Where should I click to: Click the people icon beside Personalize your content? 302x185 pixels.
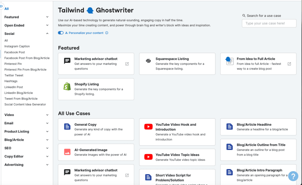66,33
